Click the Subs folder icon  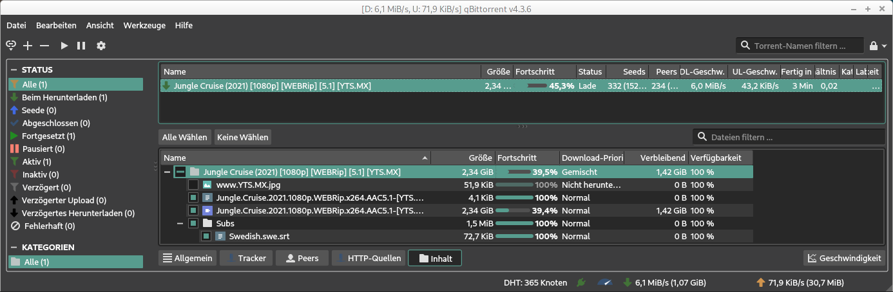tap(207, 223)
